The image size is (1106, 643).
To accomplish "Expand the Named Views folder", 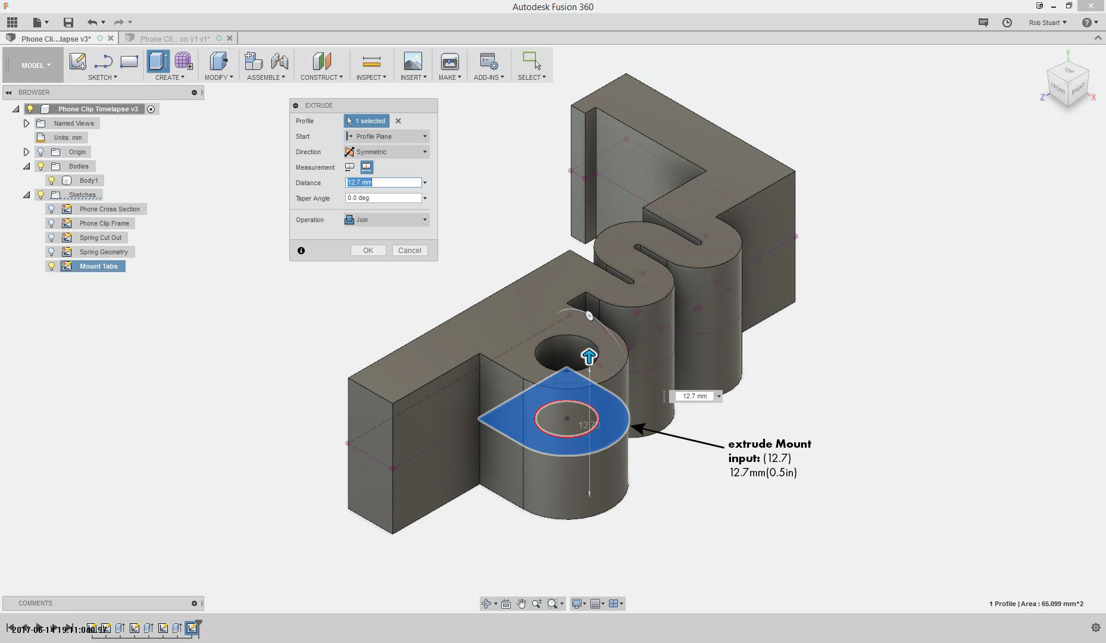I will 26,123.
